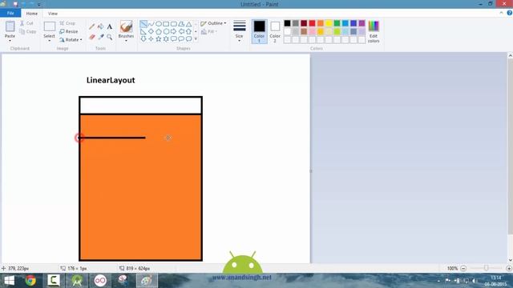The image size is (513, 288).
Task: Select the Magnifier tool
Action: pyautogui.click(x=110, y=37)
